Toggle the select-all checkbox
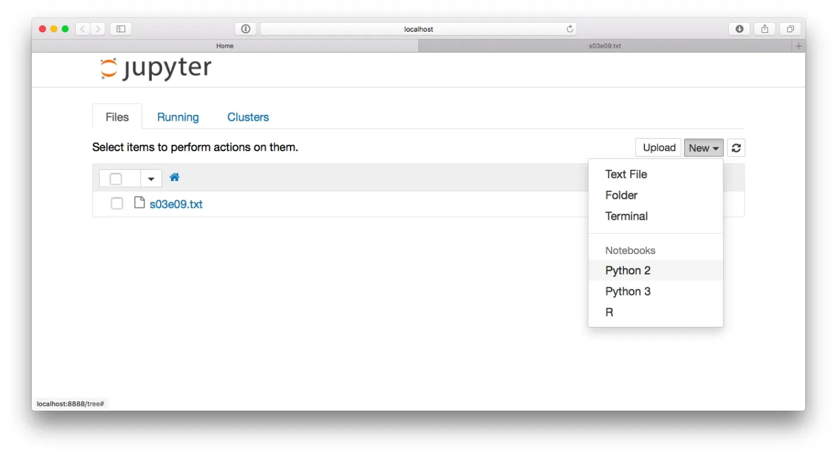The image size is (837, 456). 116,179
